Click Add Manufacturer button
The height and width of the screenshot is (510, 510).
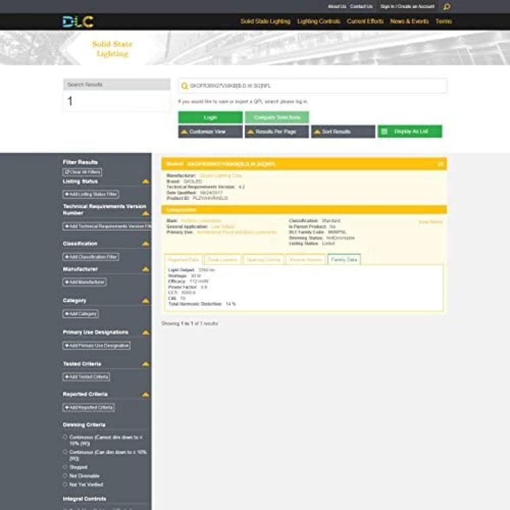pyautogui.click(x=84, y=282)
